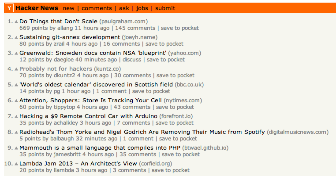The width and height of the screenshot is (336, 176).
Task: View user tippytop's profile
Action: pyautogui.click(x=64, y=107)
